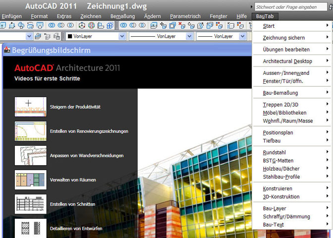
Task: Click the black VonLayer color swatch
Action: (70, 36)
